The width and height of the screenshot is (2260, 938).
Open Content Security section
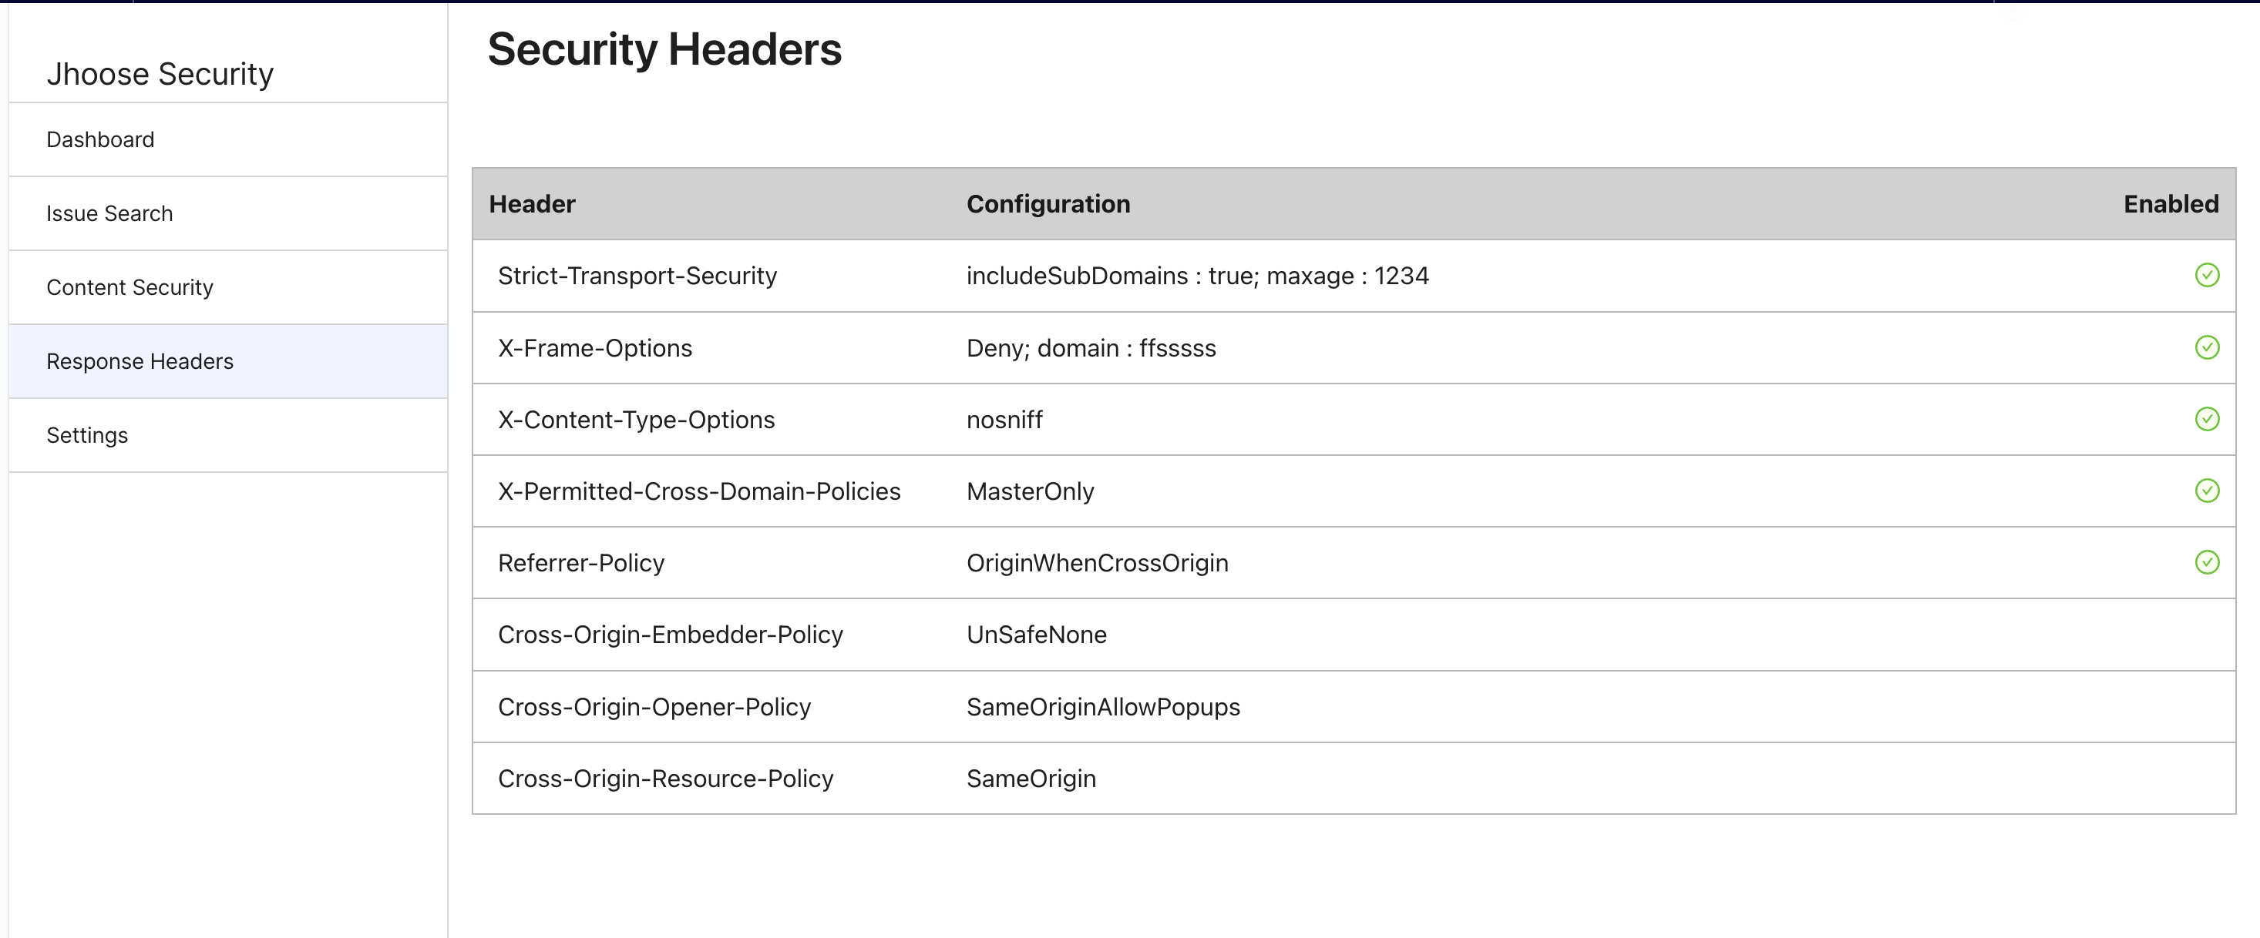129,287
